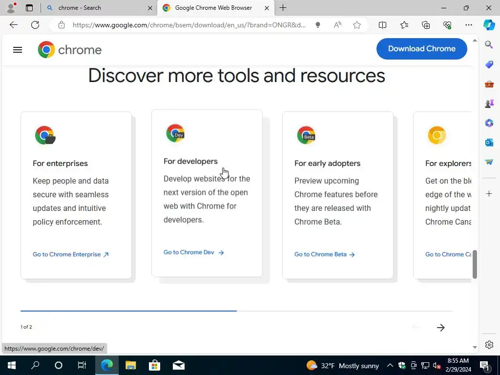Open the Favorites list

(x=404, y=25)
